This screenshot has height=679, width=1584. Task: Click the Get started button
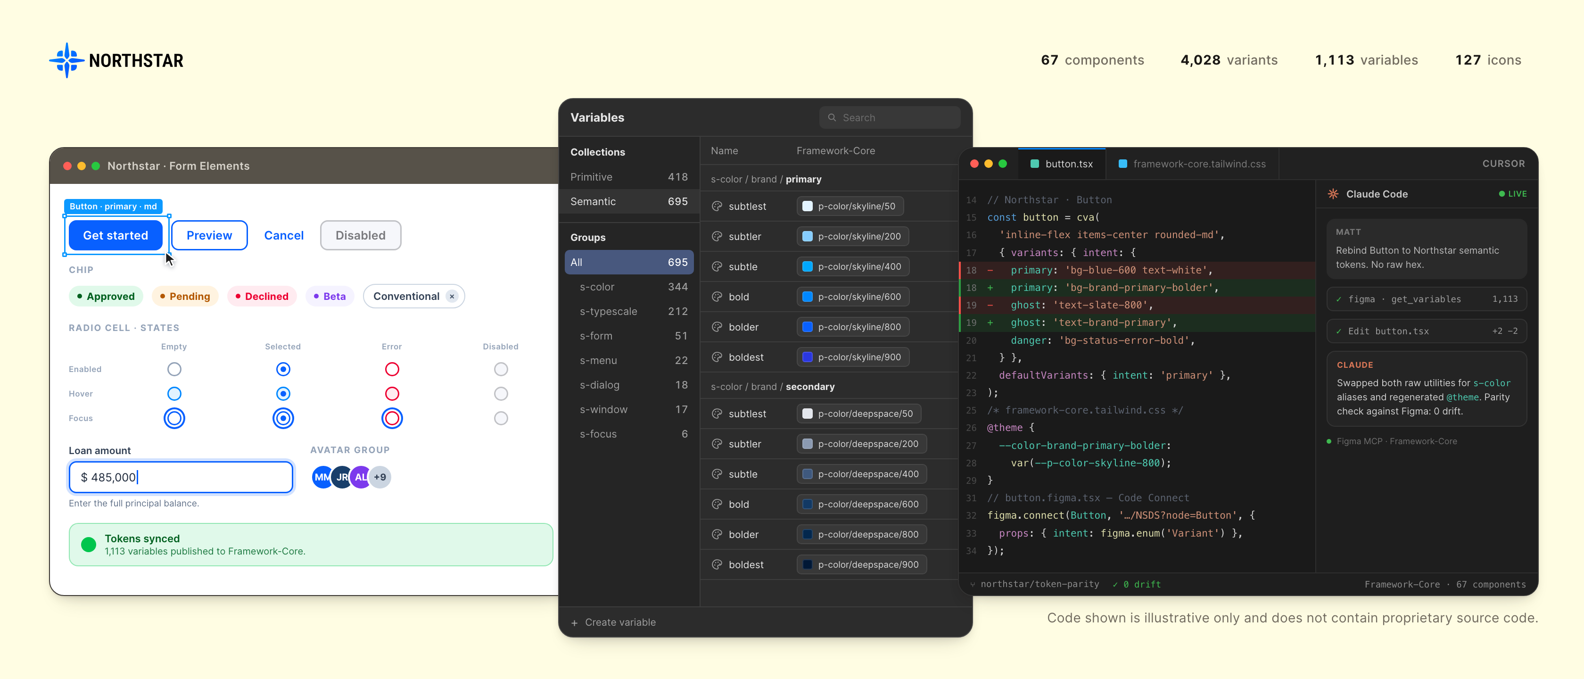click(115, 235)
